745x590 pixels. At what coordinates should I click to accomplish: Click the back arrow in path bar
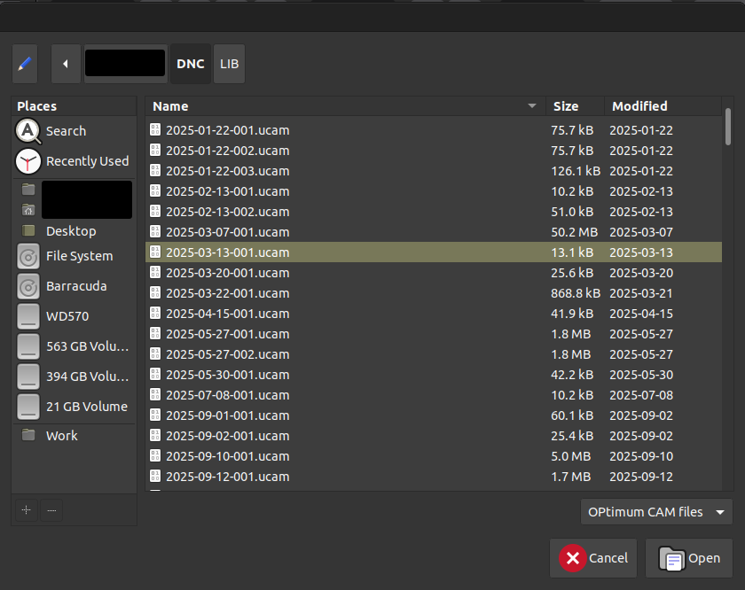tap(66, 64)
